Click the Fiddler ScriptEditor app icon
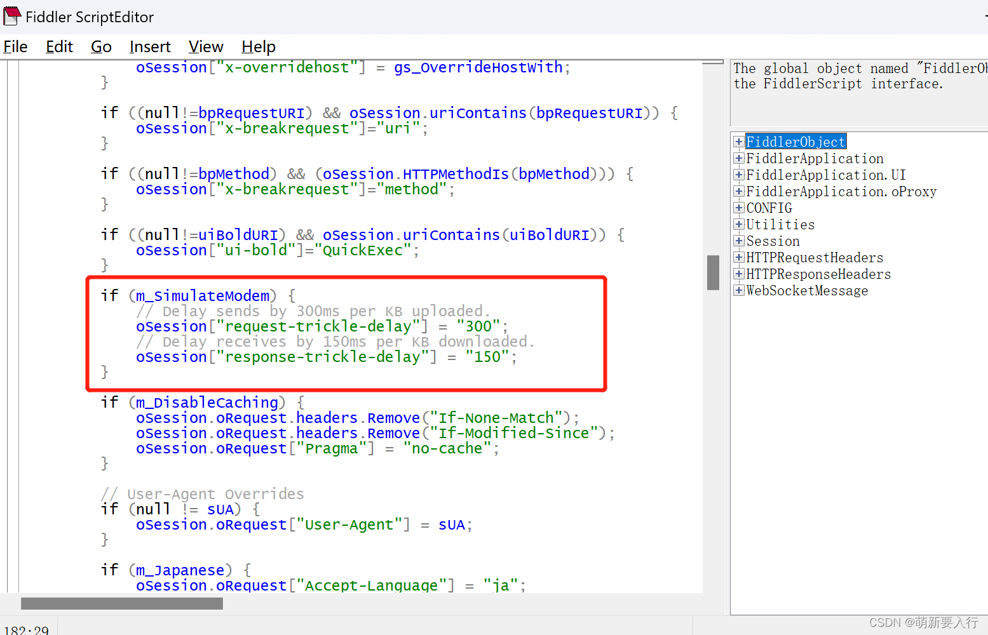The image size is (988, 635). (x=12, y=16)
